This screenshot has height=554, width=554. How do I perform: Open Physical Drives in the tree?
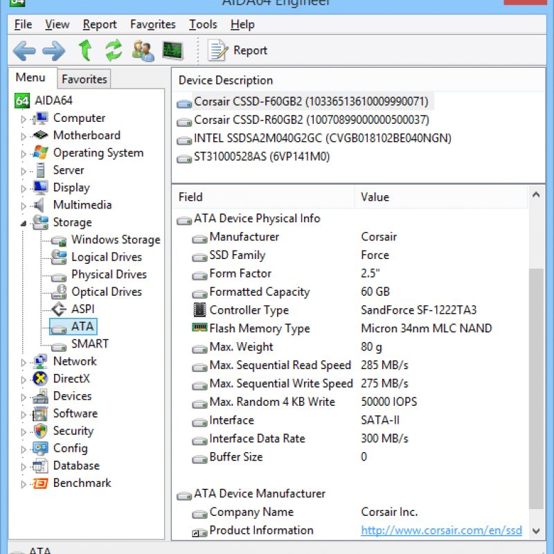tap(98, 274)
